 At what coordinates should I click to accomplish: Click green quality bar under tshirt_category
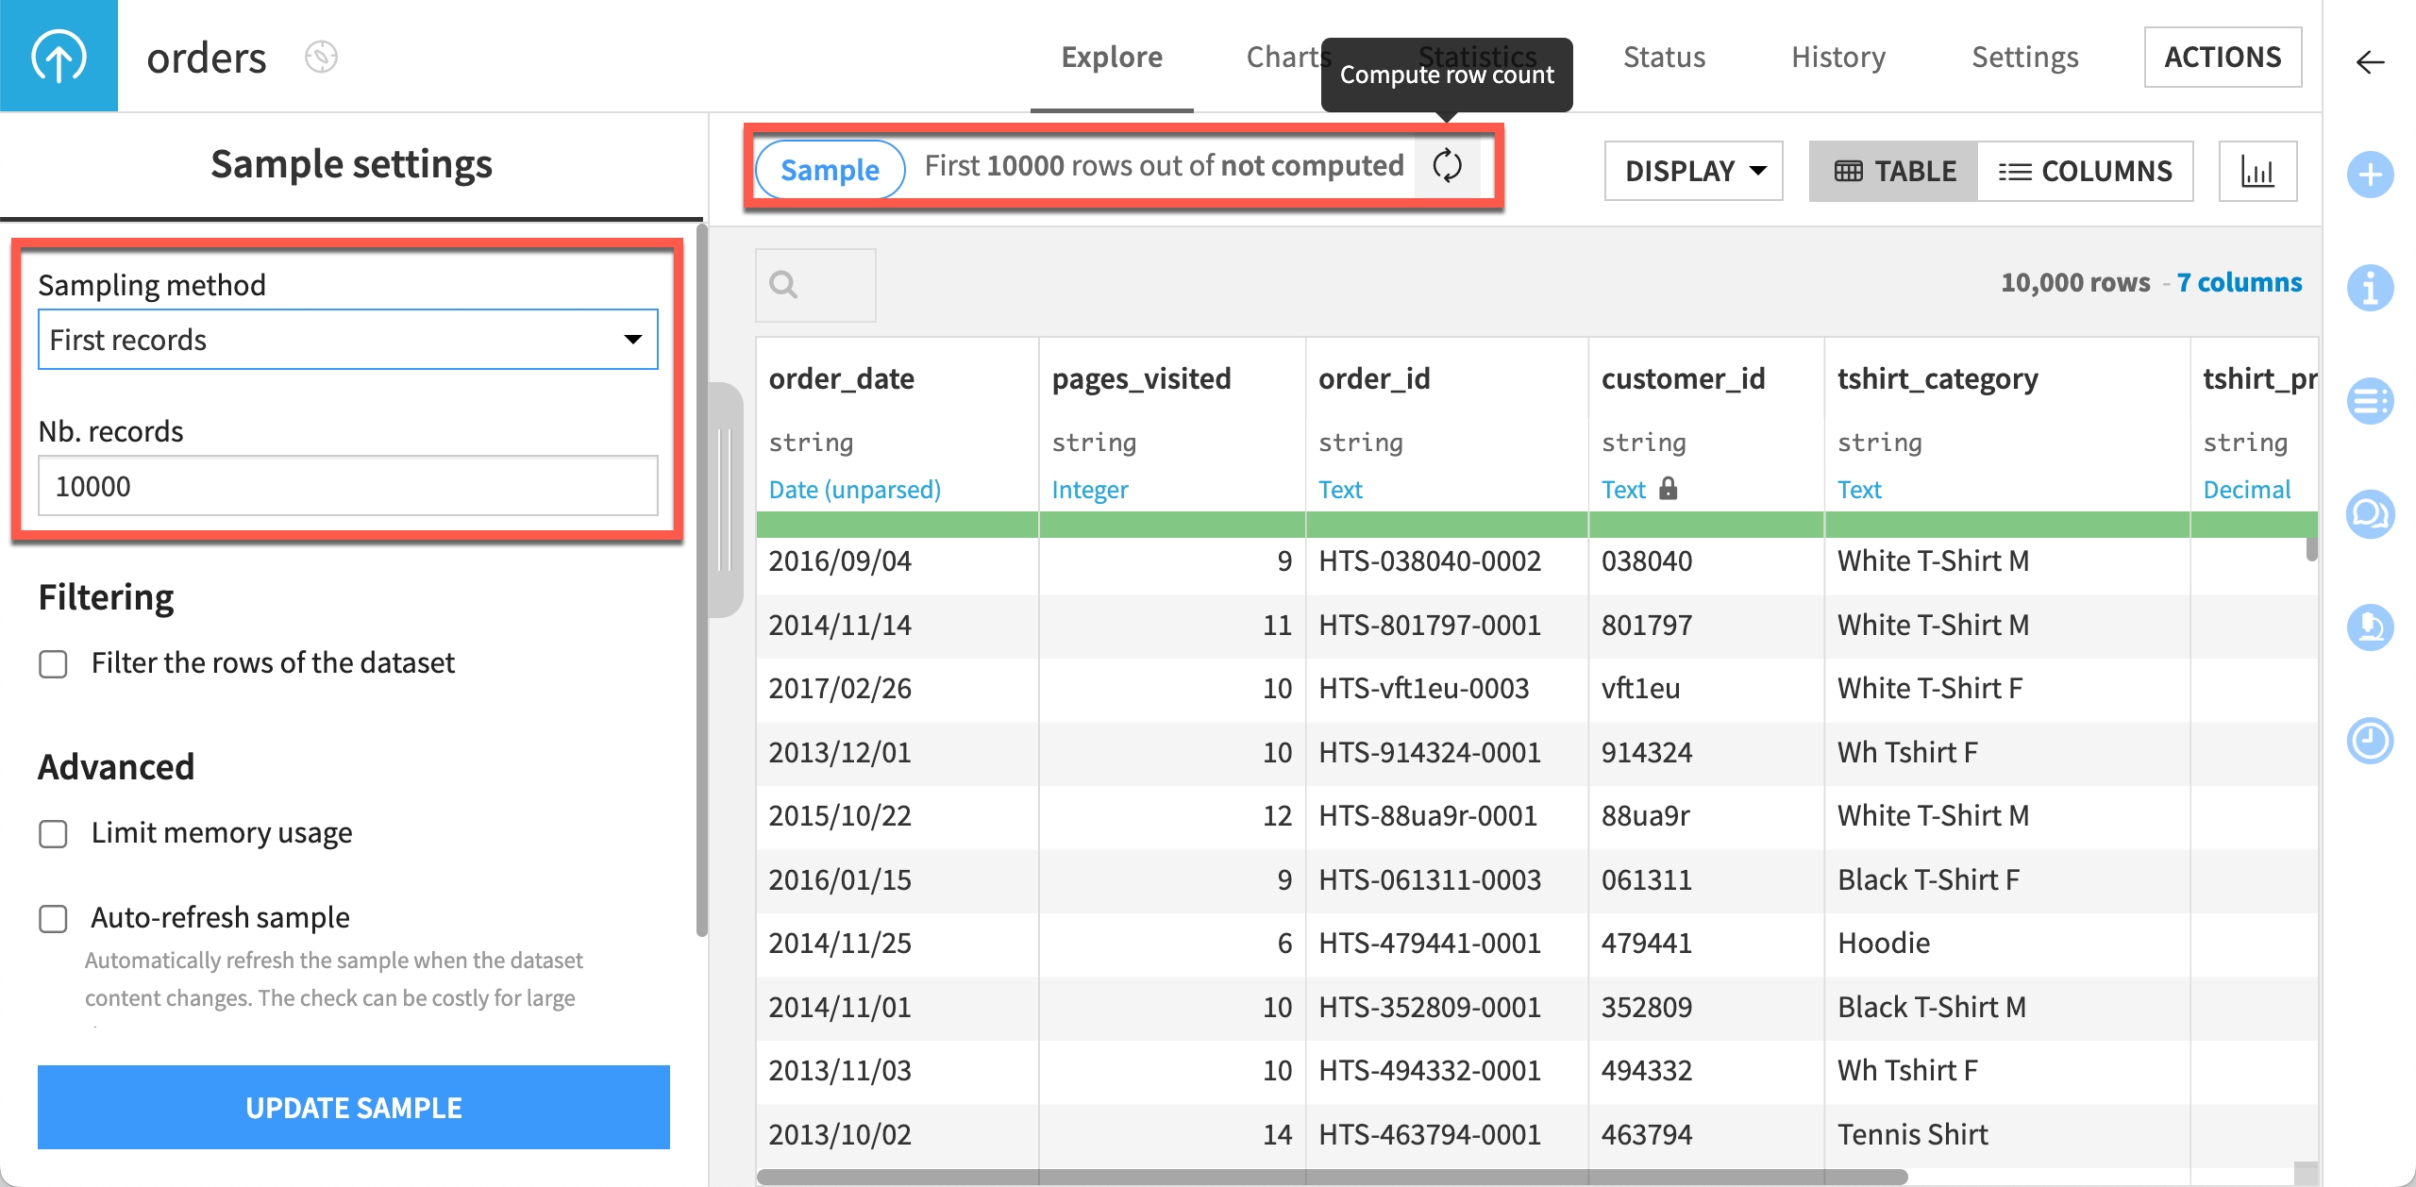[x=2007, y=524]
